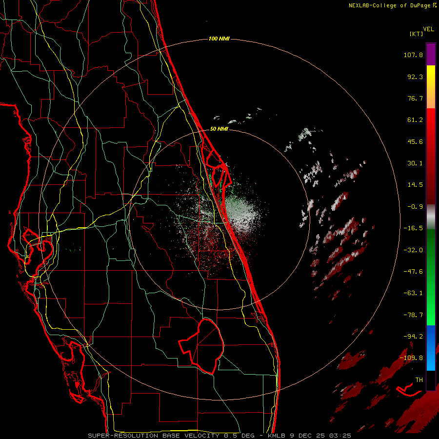Select the 30.1 velocity scale value
439x439 pixels.
(x=415, y=163)
